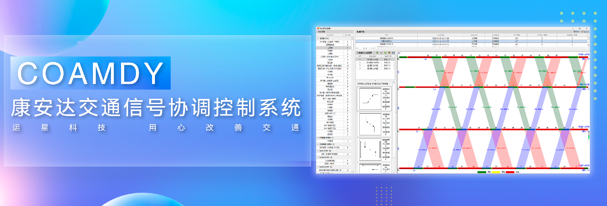Click the rename button beside 删除
This screenshot has height=206, width=607.
tap(585, 32)
